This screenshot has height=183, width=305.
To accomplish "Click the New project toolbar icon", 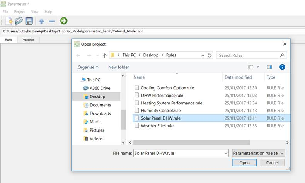I will (9, 21).
